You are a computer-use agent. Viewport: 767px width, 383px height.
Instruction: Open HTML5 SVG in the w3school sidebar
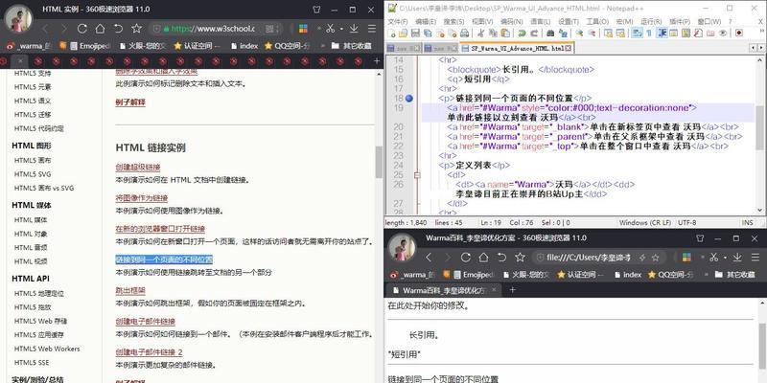33,174
